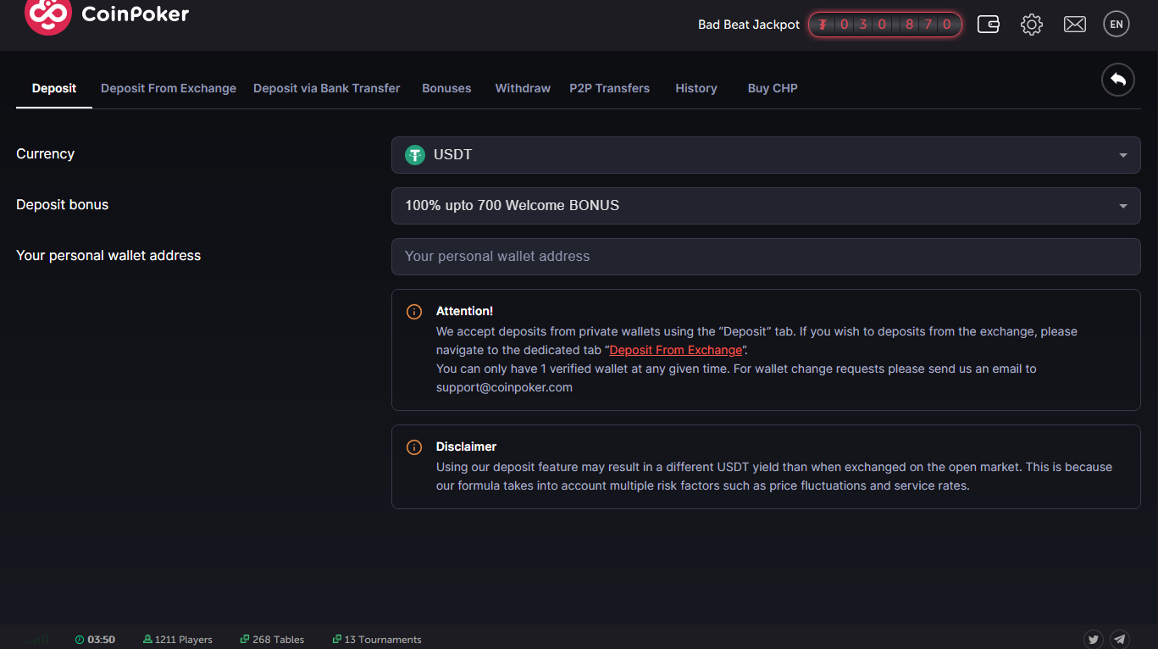Click the Currency label
This screenshot has width=1158, height=649.
(x=46, y=153)
